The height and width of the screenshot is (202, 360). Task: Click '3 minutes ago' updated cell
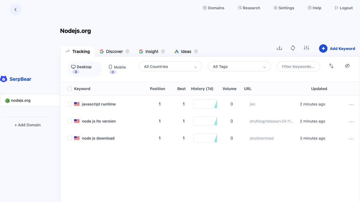(x=313, y=138)
